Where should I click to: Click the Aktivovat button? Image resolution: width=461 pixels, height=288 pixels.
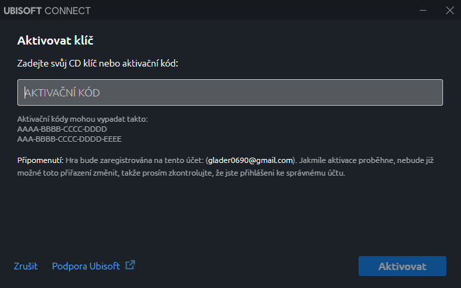tap(402, 266)
